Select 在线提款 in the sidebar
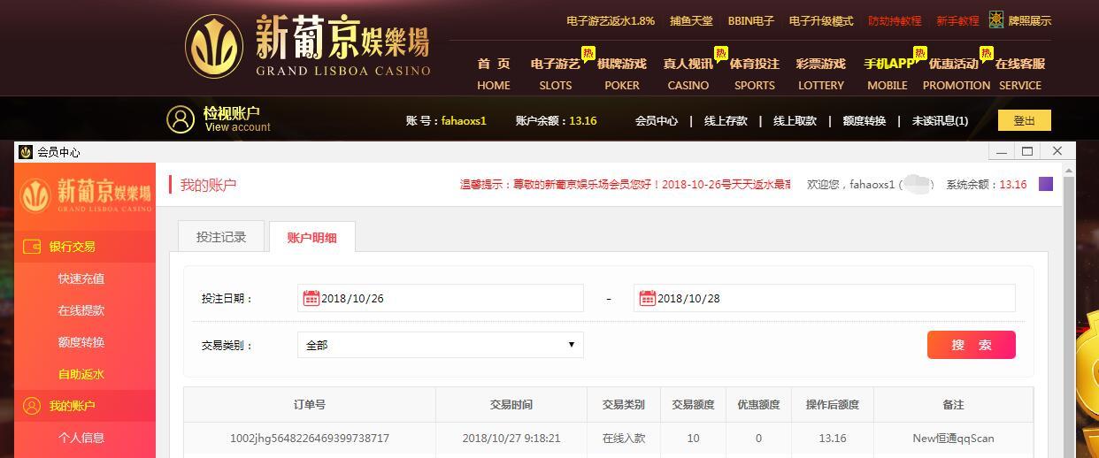This screenshot has height=458, width=1099. click(81, 310)
